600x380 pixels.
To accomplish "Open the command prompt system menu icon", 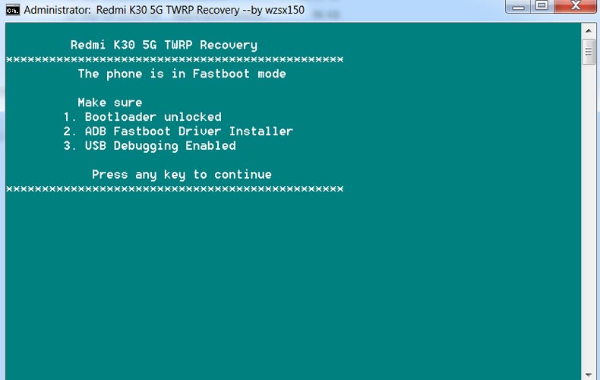I will (13, 10).
